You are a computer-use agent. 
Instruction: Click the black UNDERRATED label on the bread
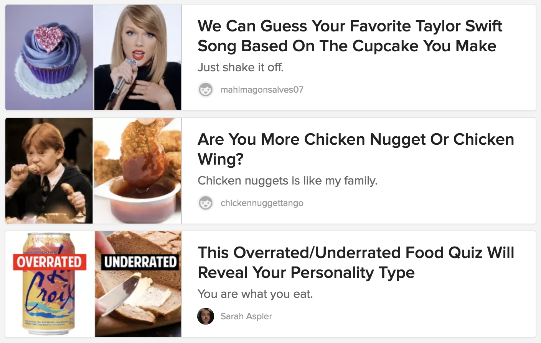pyautogui.click(x=140, y=262)
